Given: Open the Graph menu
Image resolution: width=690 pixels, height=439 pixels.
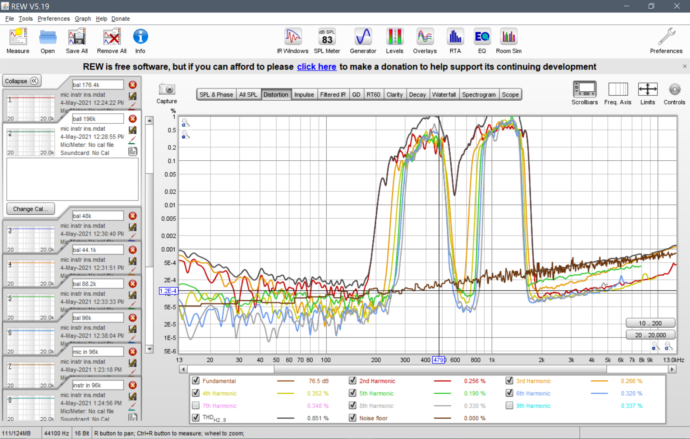Looking at the screenshot, I should click(83, 19).
